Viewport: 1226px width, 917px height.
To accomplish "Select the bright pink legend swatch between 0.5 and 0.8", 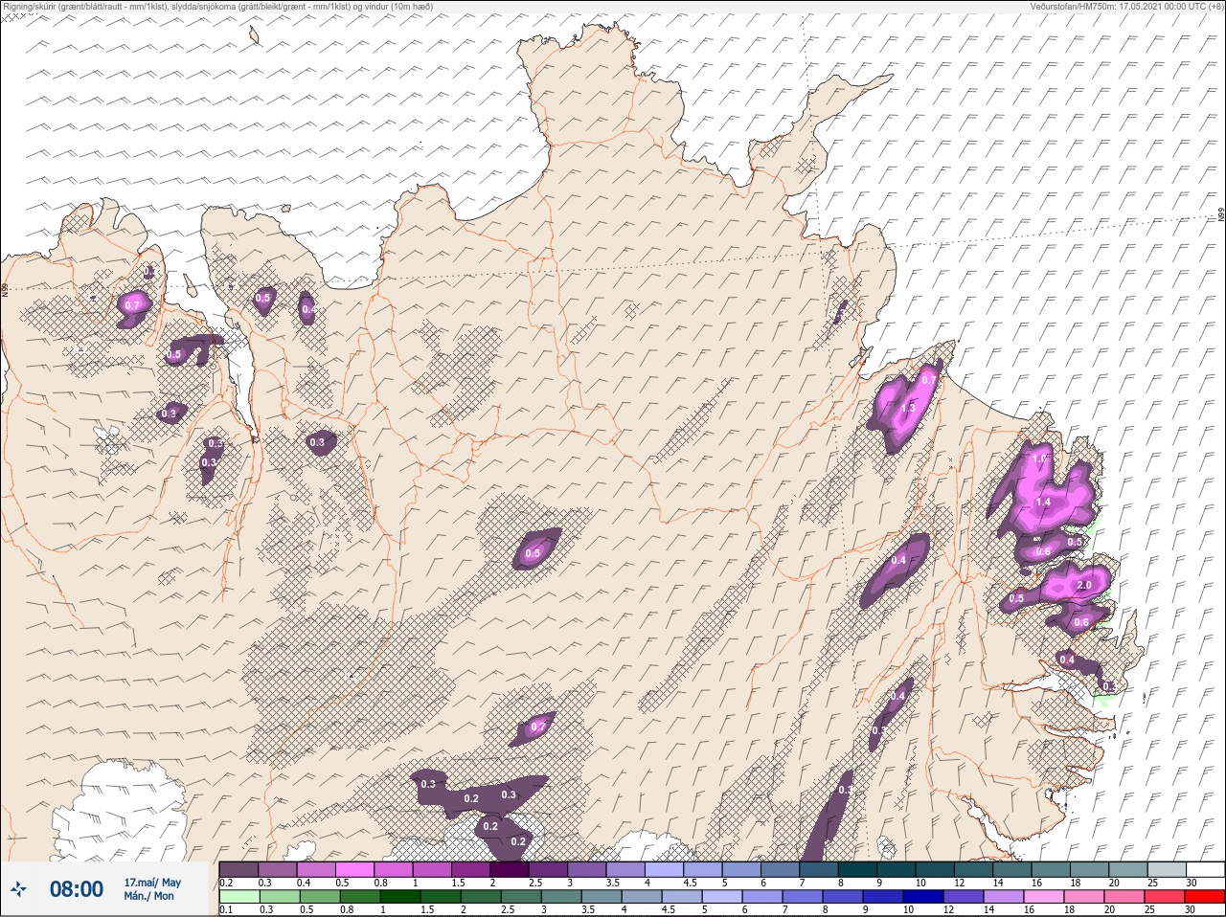I will pos(354,869).
